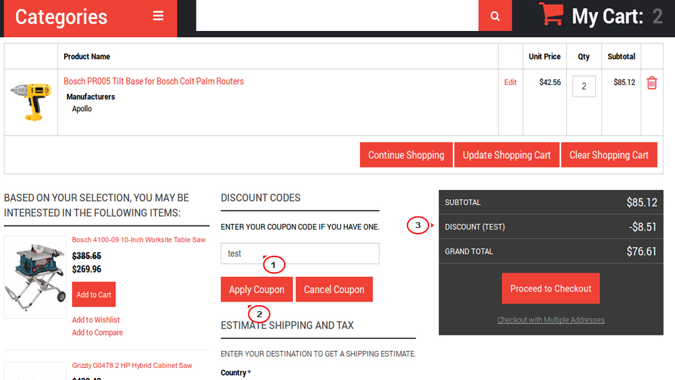
Task: Click the SUBTOTAL label in totals panel
Action: [x=463, y=202]
